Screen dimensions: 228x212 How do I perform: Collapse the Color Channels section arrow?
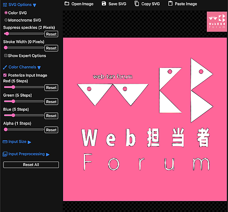pos(39,68)
